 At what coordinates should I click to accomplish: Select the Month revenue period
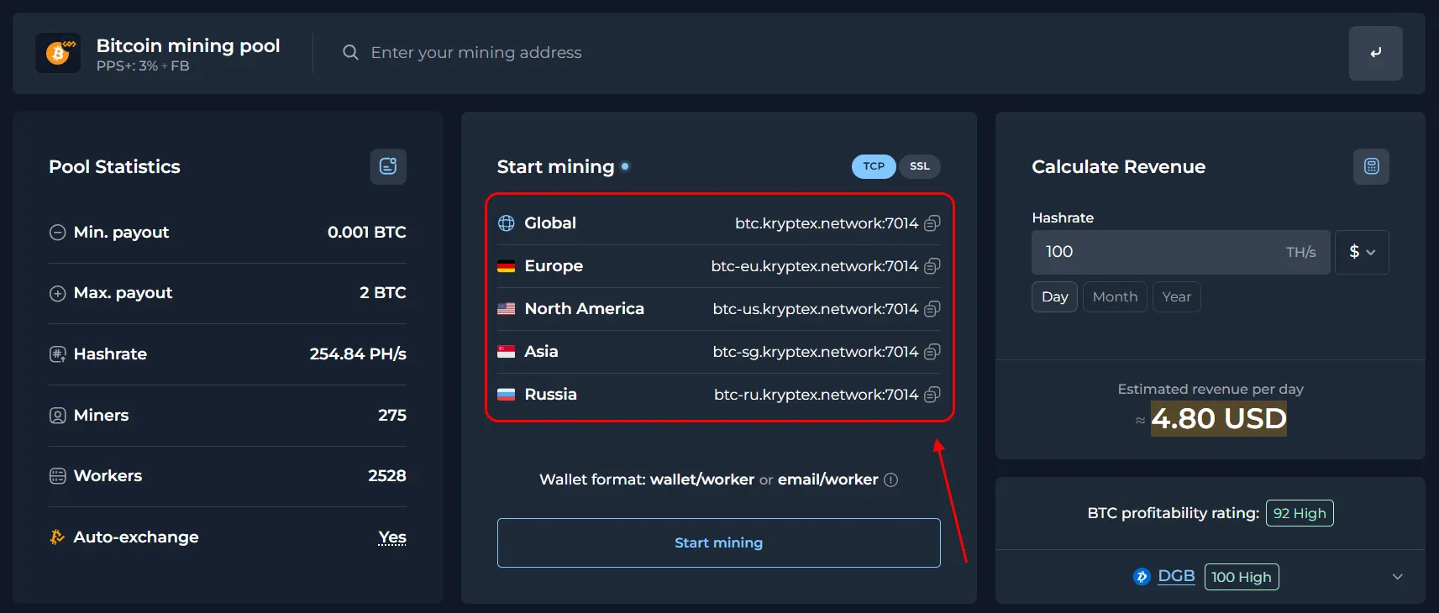click(x=1115, y=297)
